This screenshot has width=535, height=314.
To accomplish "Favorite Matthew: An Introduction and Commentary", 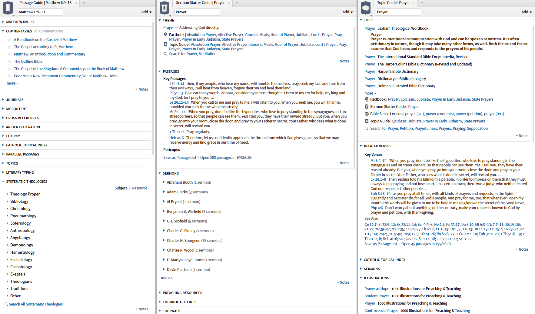I will coord(9,54).
